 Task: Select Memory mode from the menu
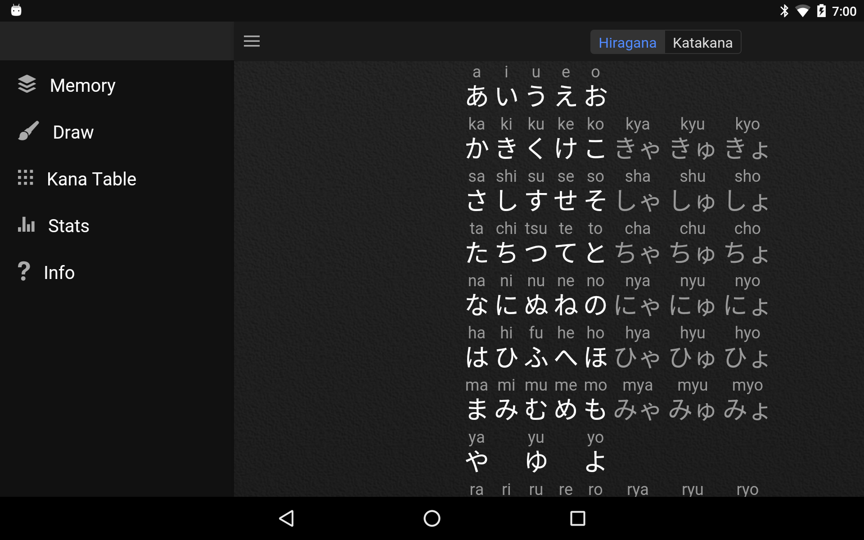click(82, 85)
